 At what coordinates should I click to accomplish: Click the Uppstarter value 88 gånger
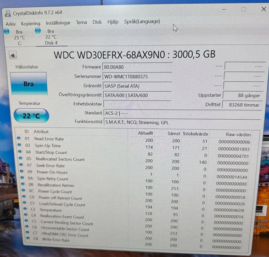243,95
